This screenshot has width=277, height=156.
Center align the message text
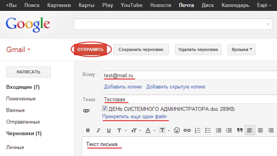click(x=260, y=130)
